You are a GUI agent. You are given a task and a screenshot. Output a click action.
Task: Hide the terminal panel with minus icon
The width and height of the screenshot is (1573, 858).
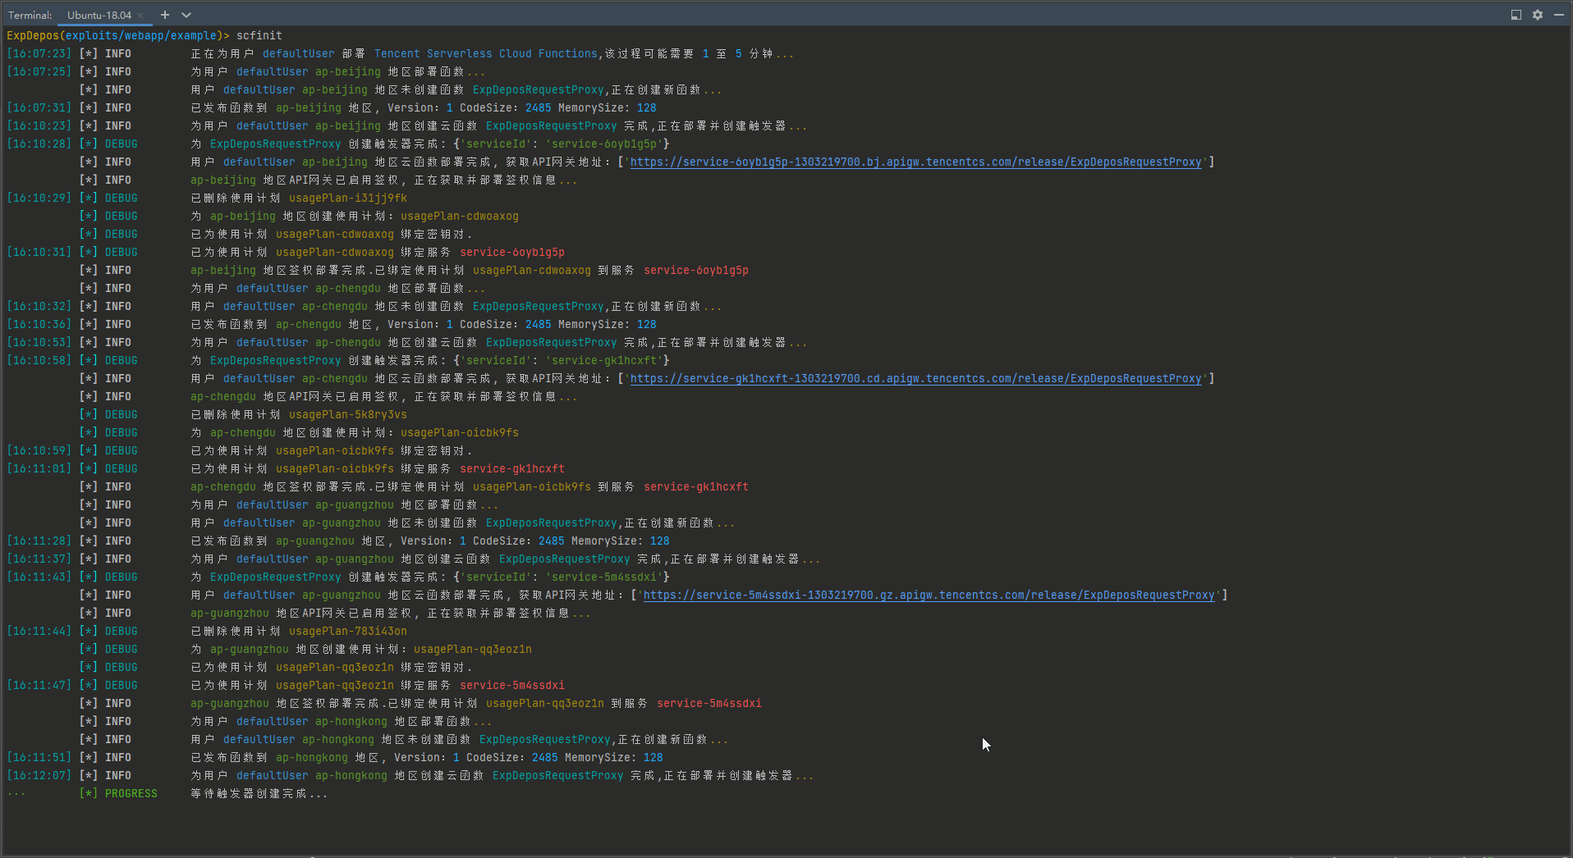click(1559, 15)
